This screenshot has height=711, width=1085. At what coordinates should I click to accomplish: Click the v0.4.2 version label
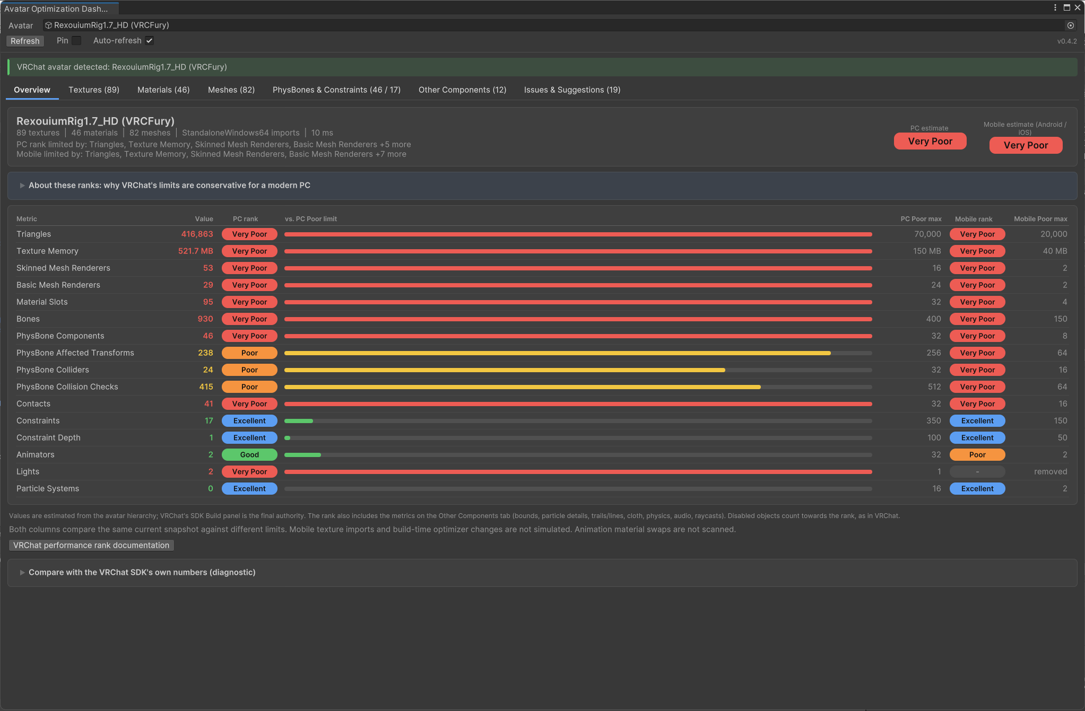1067,41
